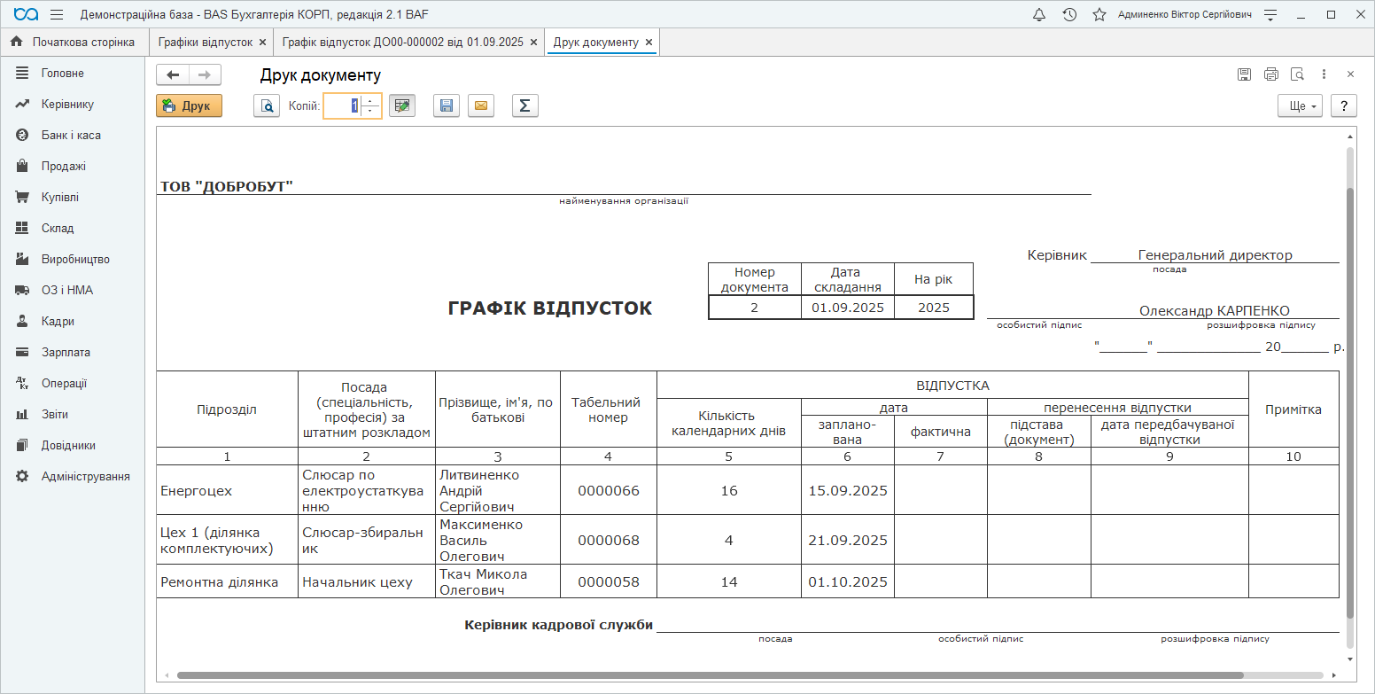
Task: Open history clock icon in title bar
Action: 1069,15
